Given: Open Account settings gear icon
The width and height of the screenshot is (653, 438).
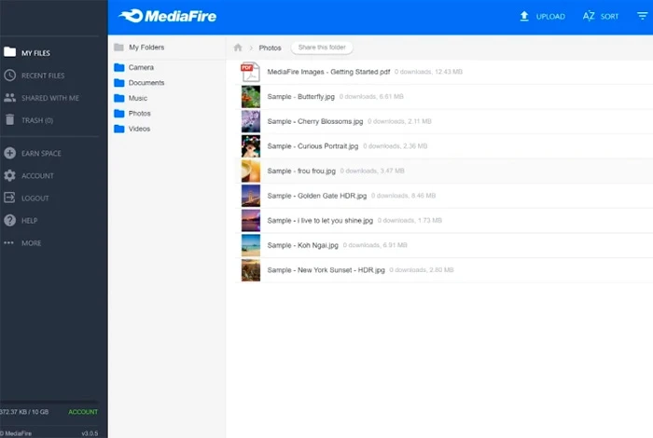Looking at the screenshot, I should pyautogui.click(x=10, y=175).
